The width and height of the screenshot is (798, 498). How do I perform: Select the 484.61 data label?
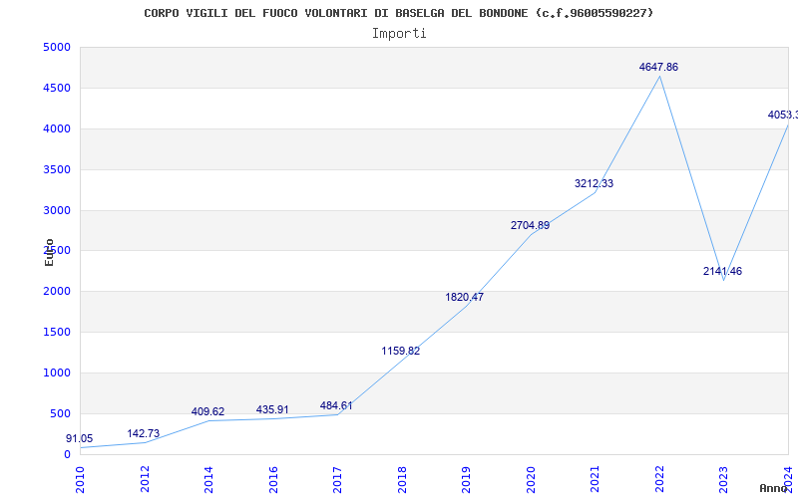click(336, 405)
